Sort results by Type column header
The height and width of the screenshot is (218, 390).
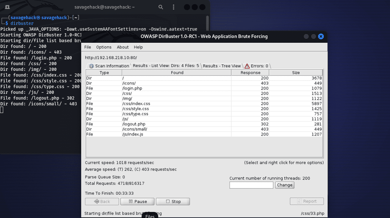point(104,72)
